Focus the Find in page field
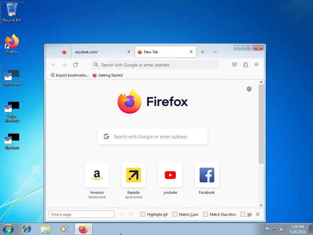Viewport: 313px width, 235px height. tap(81, 214)
